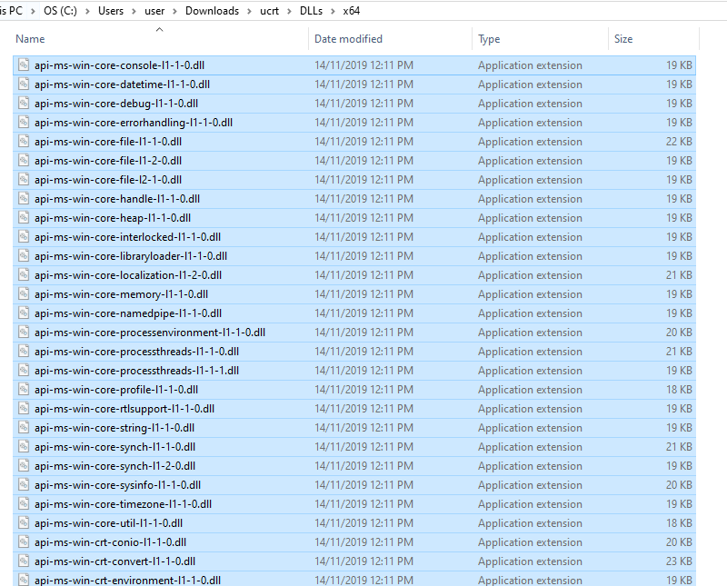Click the Application extension type of core-timezone row

click(x=530, y=504)
